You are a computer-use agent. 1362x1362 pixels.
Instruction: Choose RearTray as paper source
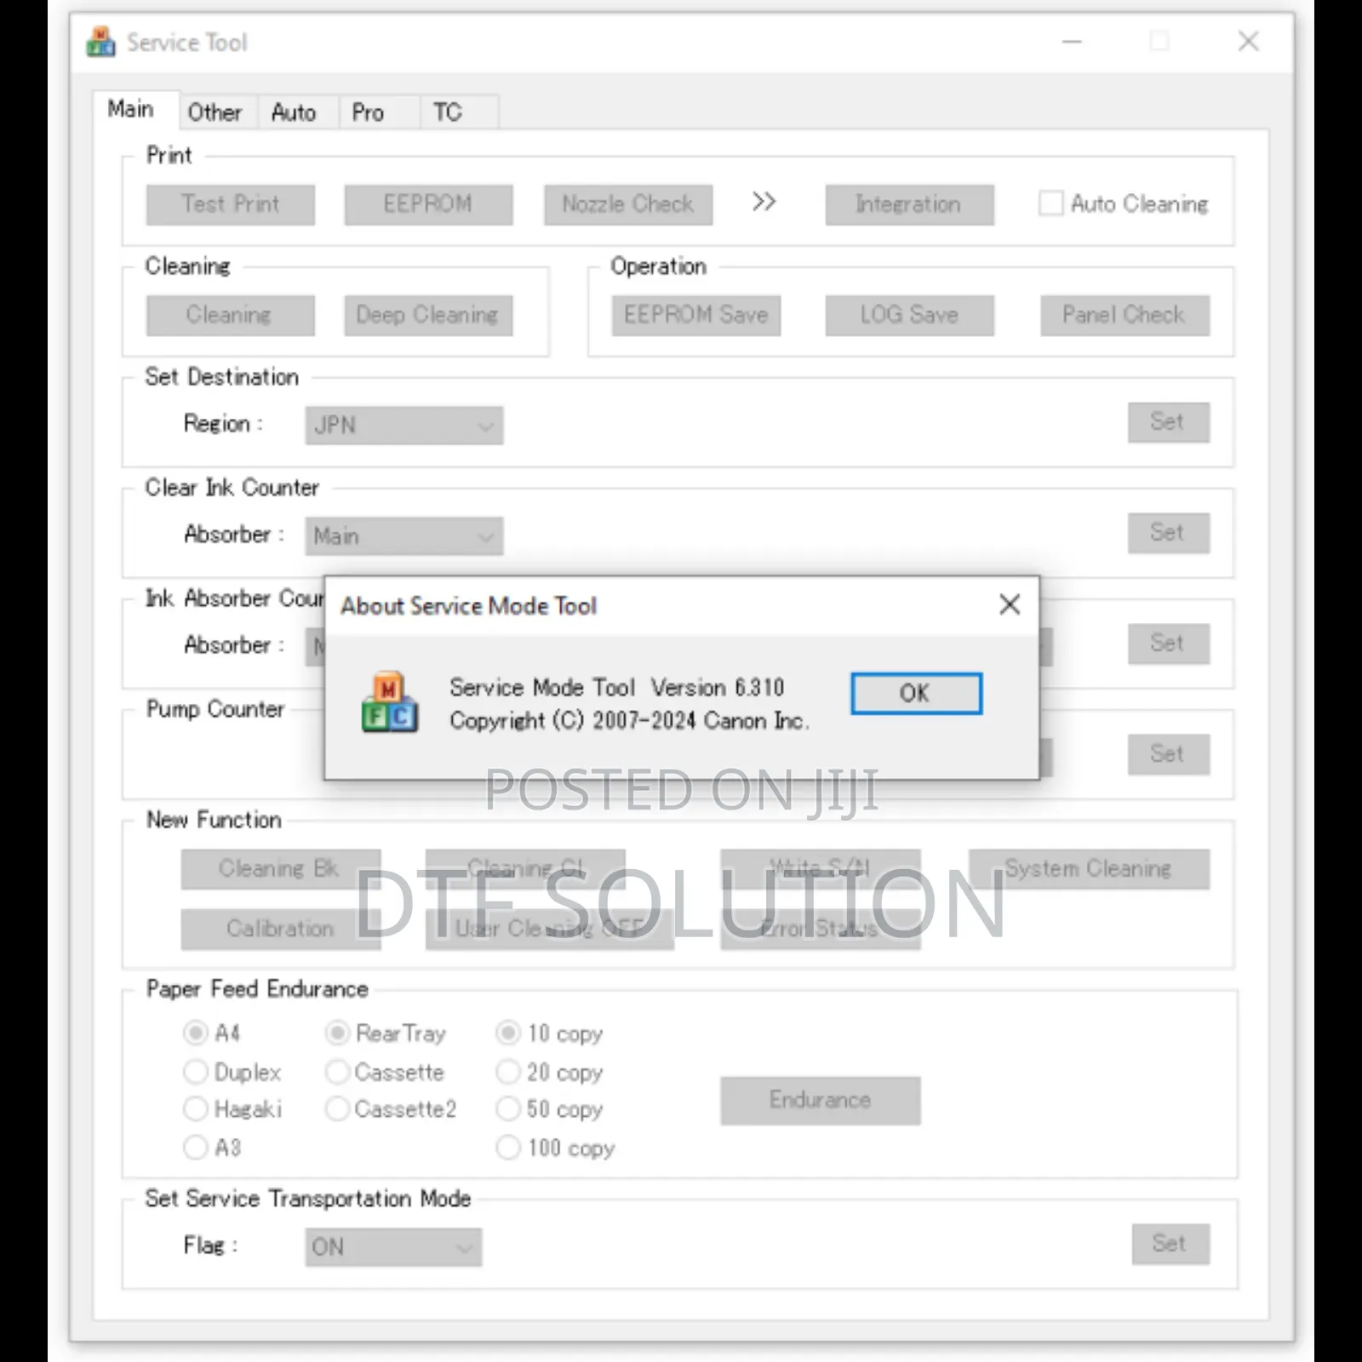click(x=337, y=1033)
